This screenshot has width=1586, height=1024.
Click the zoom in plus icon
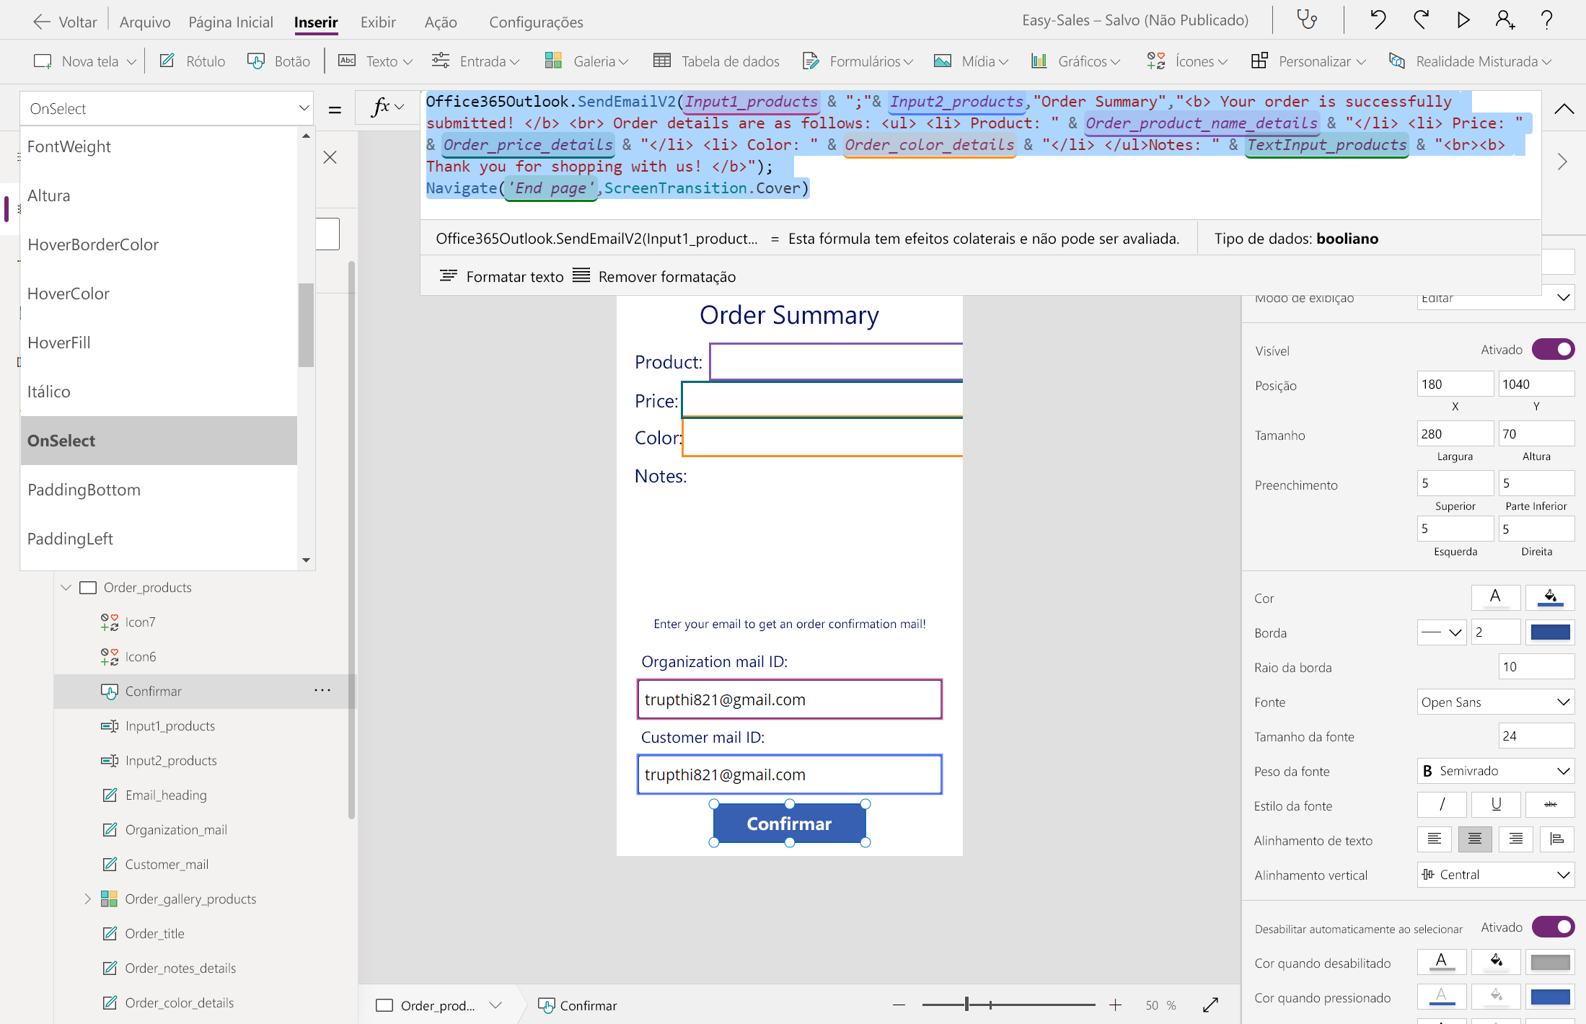pos(1115,1005)
